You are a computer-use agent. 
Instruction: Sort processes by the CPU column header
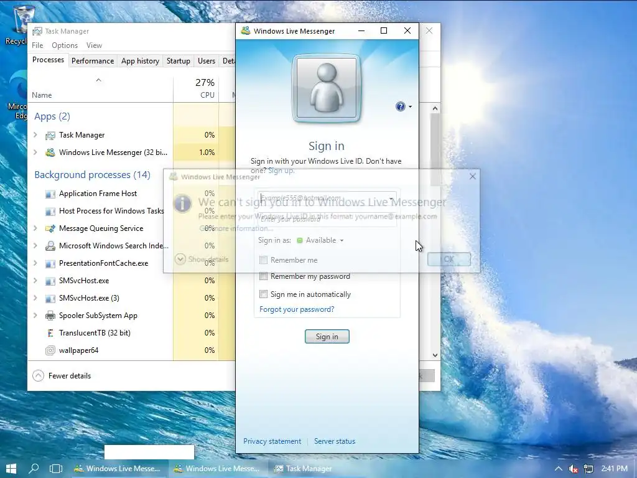pos(196,88)
